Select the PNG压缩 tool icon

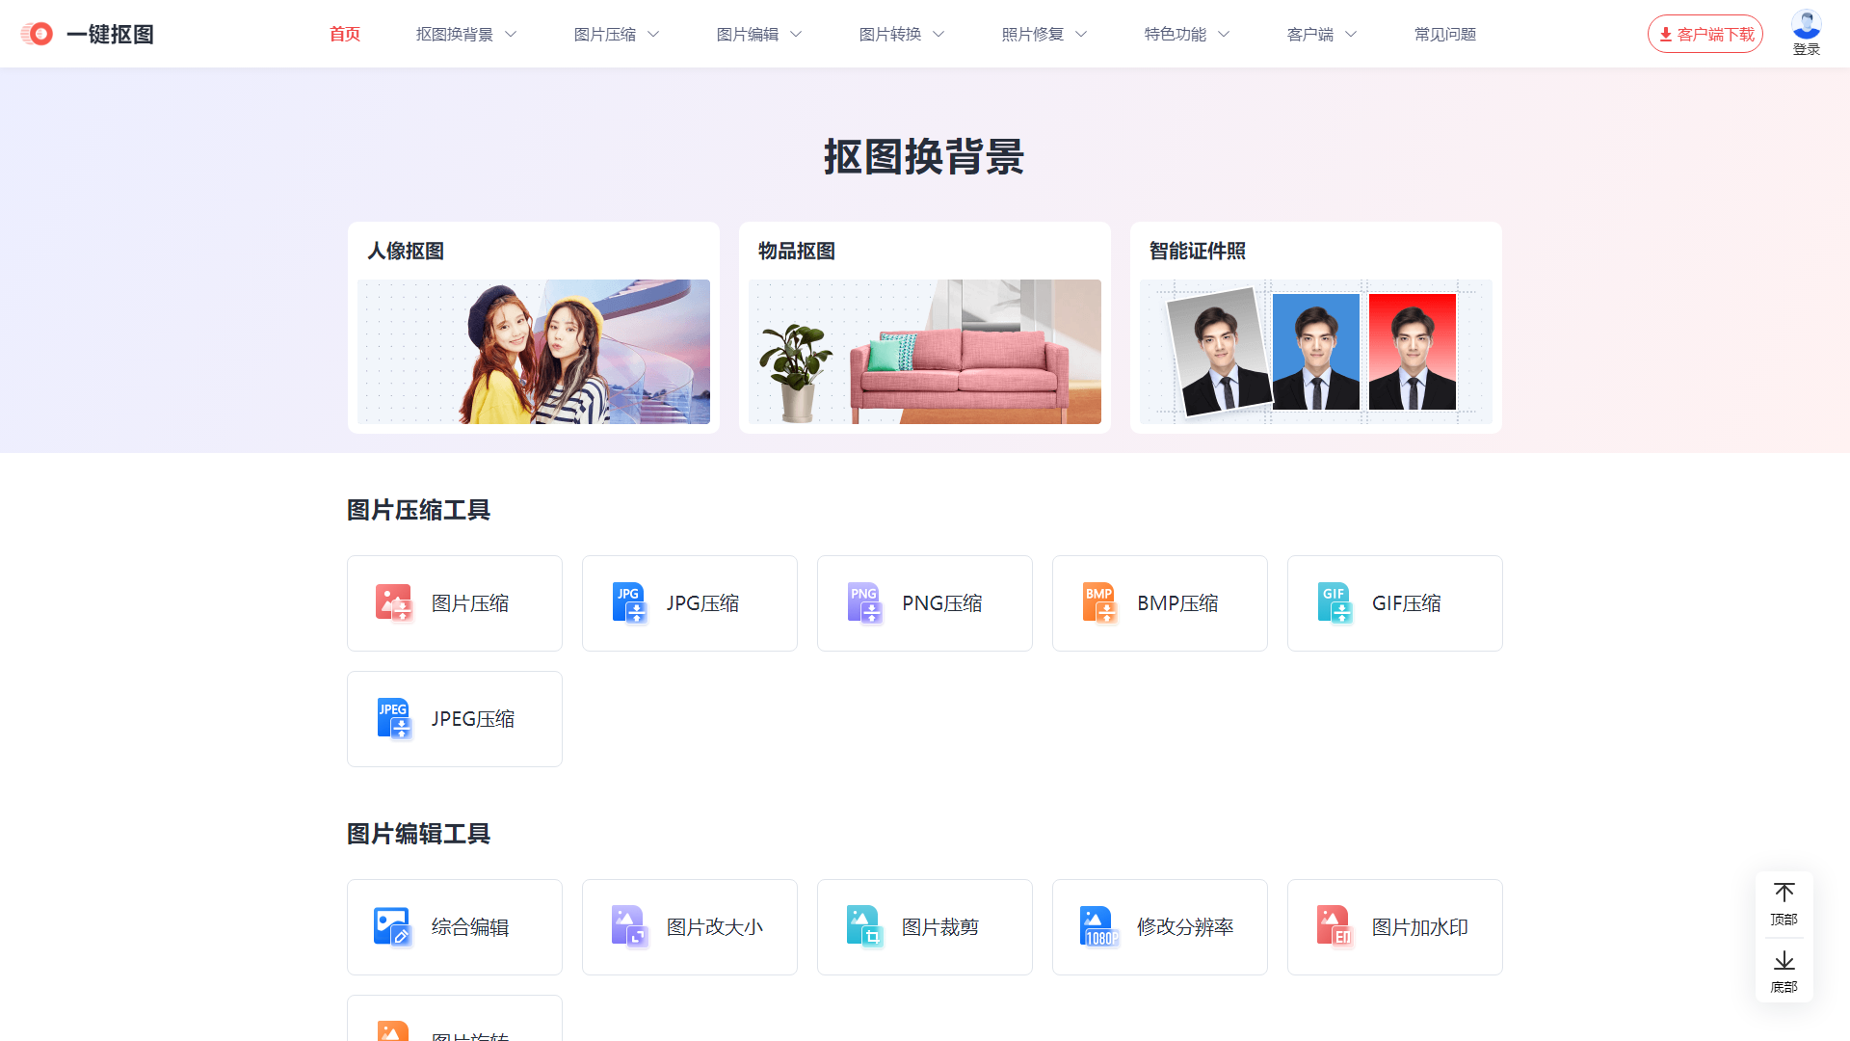864,602
